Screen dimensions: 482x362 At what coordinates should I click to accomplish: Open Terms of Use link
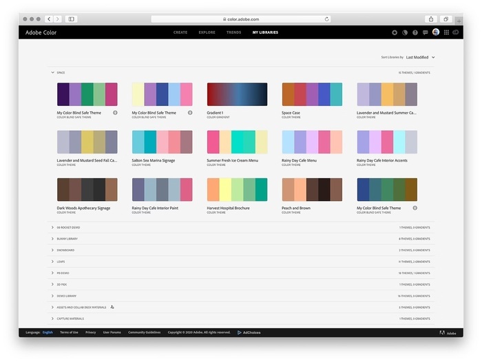(69, 332)
